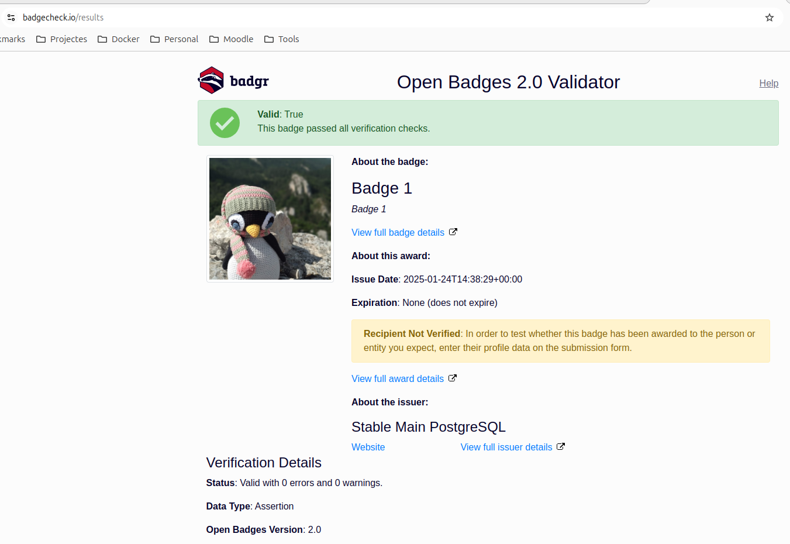The height and width of the screenshot is (544, 790).
Task: Open the Moodle bookmarks folder
Action: pos(231,39)
